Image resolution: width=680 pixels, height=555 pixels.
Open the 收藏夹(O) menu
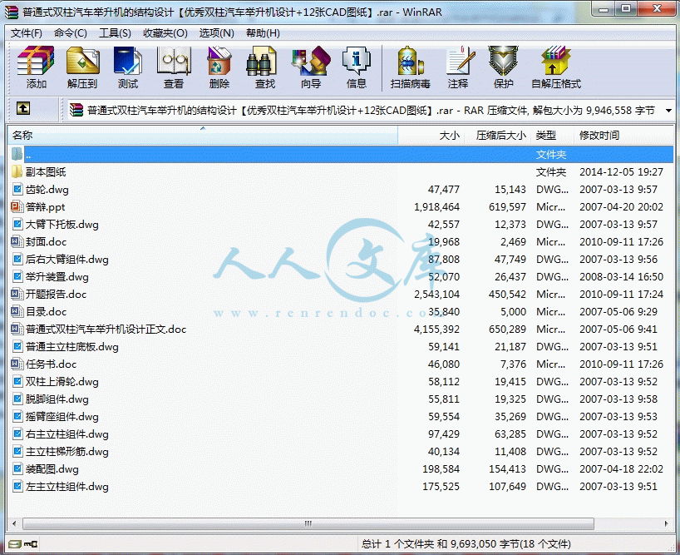click(165, 33)
